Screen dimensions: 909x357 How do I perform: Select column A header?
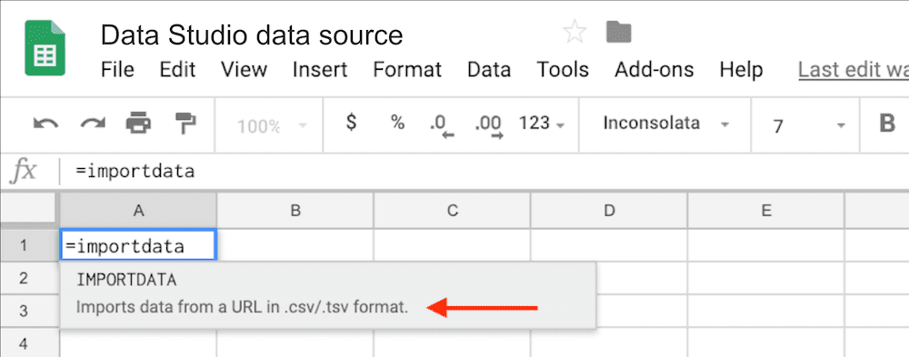[x=138, y=211]
